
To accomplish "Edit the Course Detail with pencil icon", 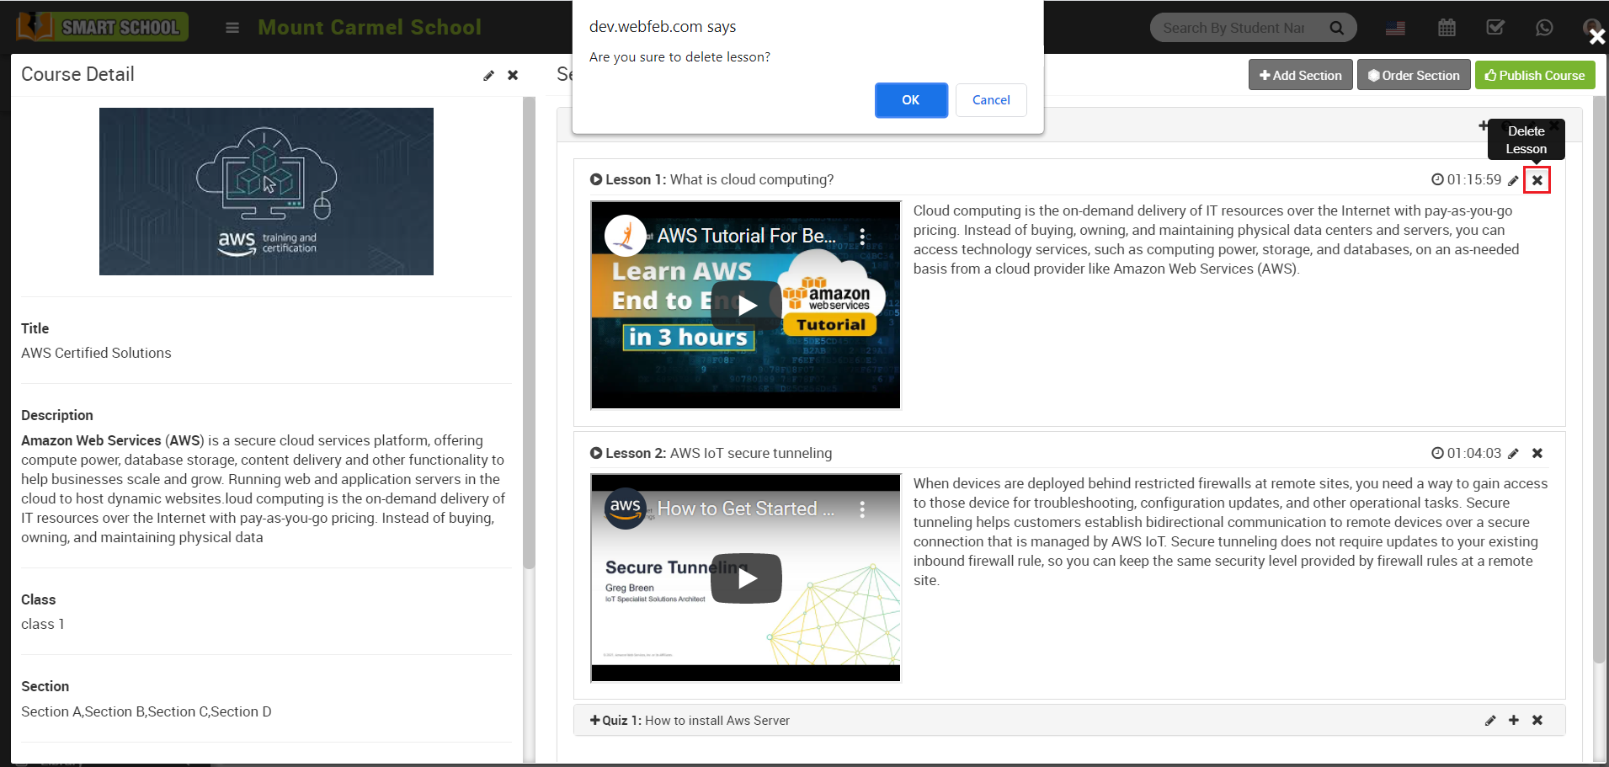I will tap(488, 75).
